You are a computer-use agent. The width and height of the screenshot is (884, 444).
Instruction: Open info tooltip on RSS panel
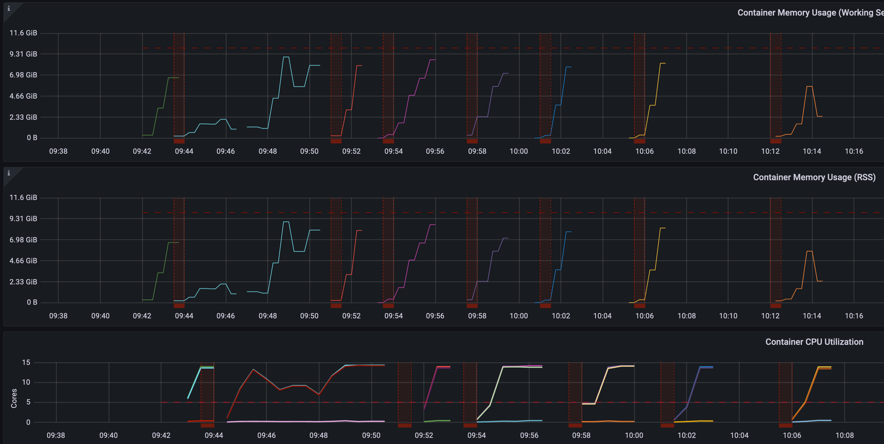(x=9, y=173)
